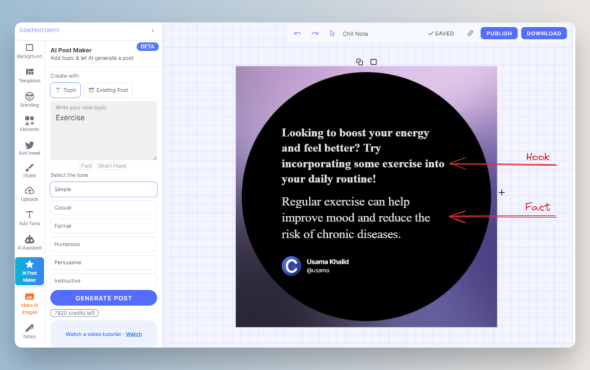Toggle the Fact option chip
This screenshot has width=590, height=370.
point(86,166)
